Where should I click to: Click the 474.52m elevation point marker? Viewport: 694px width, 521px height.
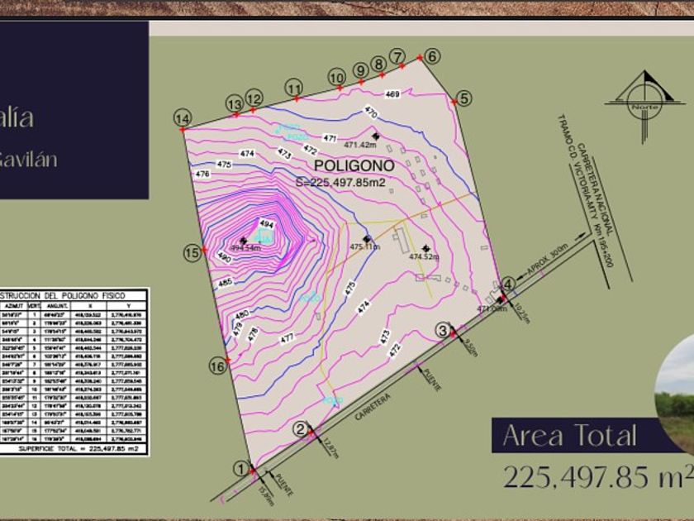coord(426,248)
